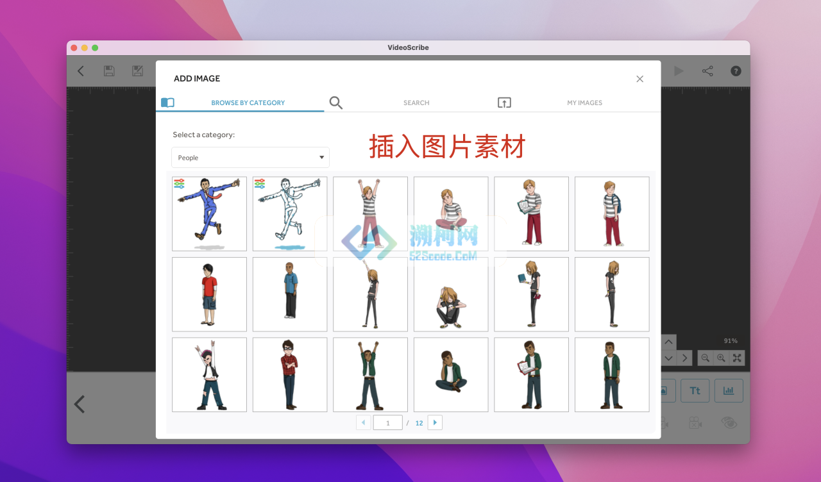
Task: Select the man in blue shirt standing
Action: click(290, 294)
